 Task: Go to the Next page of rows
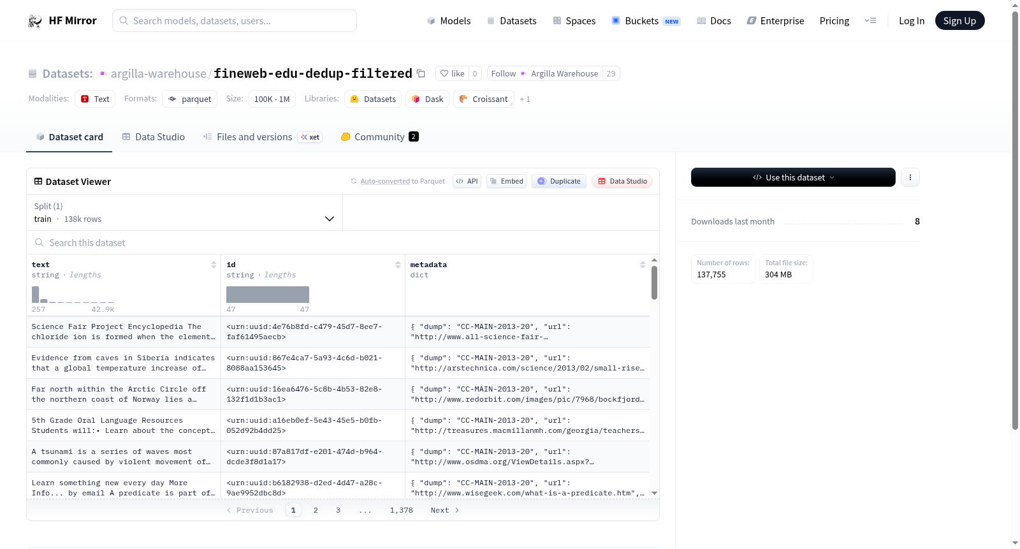point(444,510)
